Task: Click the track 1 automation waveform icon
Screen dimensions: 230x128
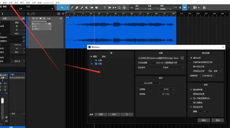Action: (x=61, y=19)
